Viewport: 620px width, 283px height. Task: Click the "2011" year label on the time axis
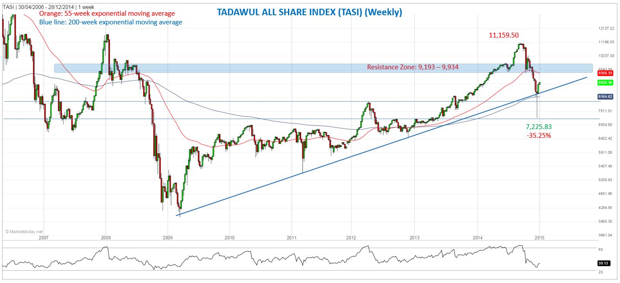click(291, 238)
